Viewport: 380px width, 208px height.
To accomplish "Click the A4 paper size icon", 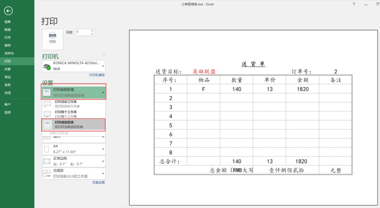I will coord(47,149).
